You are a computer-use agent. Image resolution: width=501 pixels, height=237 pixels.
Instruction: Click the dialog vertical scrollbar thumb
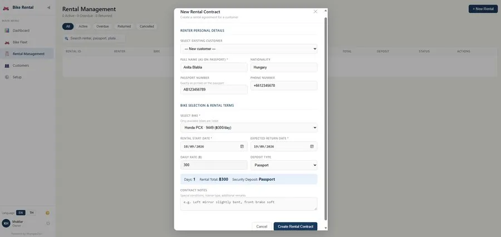click(x=326, y=119)
